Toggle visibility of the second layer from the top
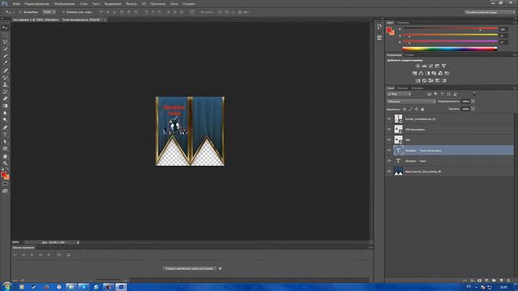Image resolution: width=518 pixels, height=291 pixels. click(389, 129)
